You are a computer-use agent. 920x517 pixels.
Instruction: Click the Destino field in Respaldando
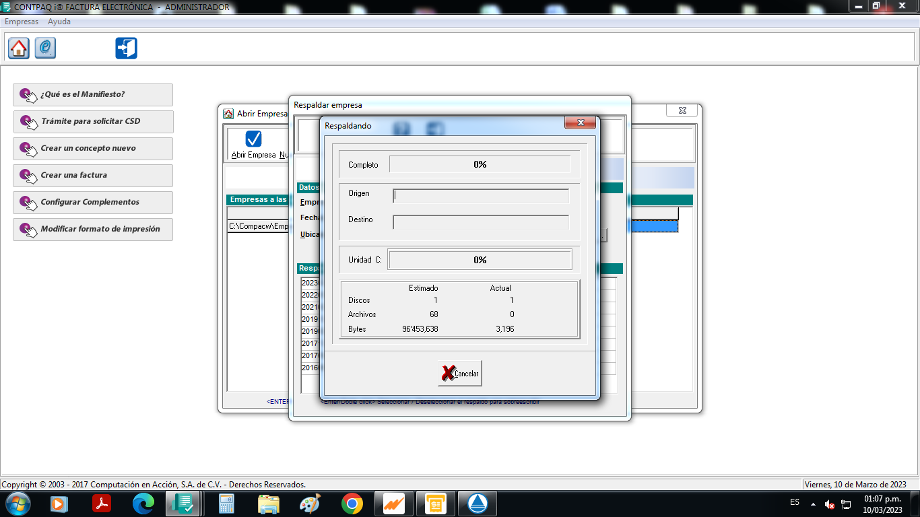click(481, 222)
